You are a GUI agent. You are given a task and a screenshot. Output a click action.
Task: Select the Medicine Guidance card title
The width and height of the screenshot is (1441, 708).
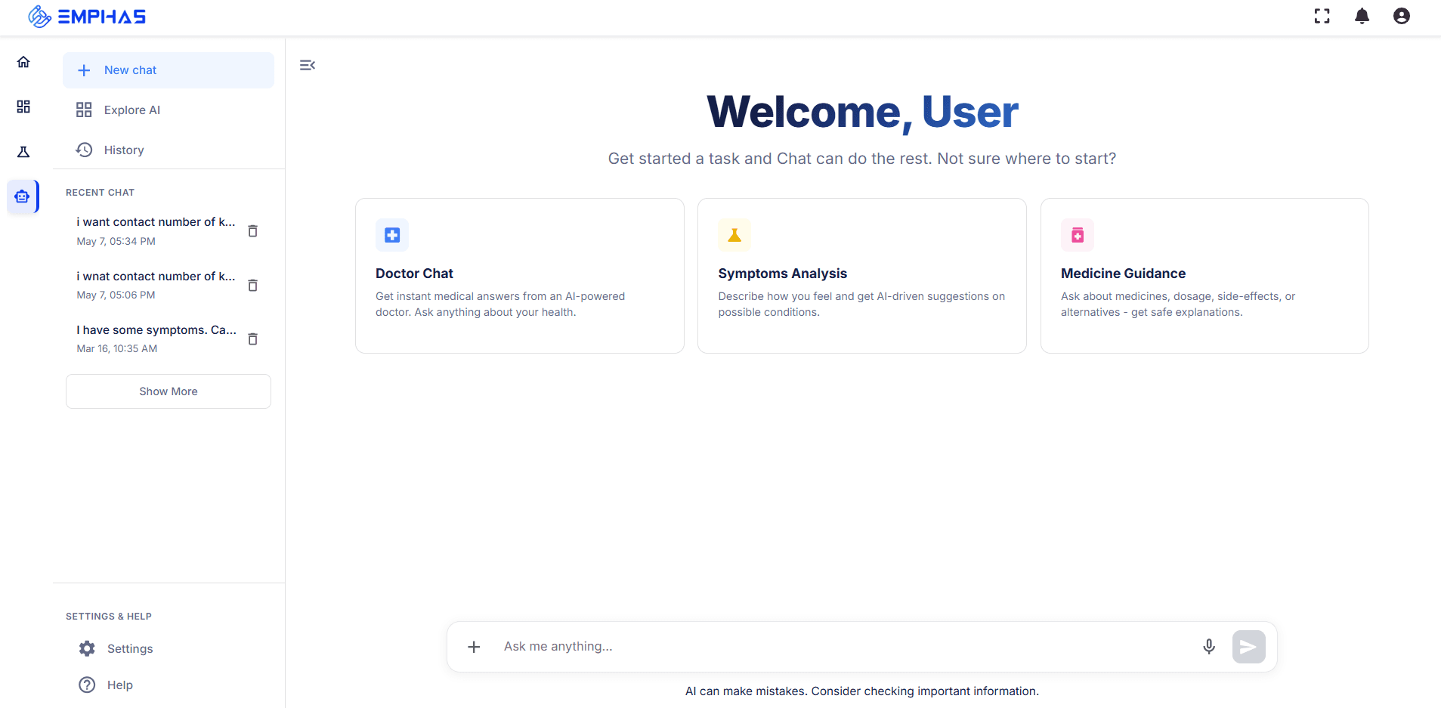(1123, 274)
